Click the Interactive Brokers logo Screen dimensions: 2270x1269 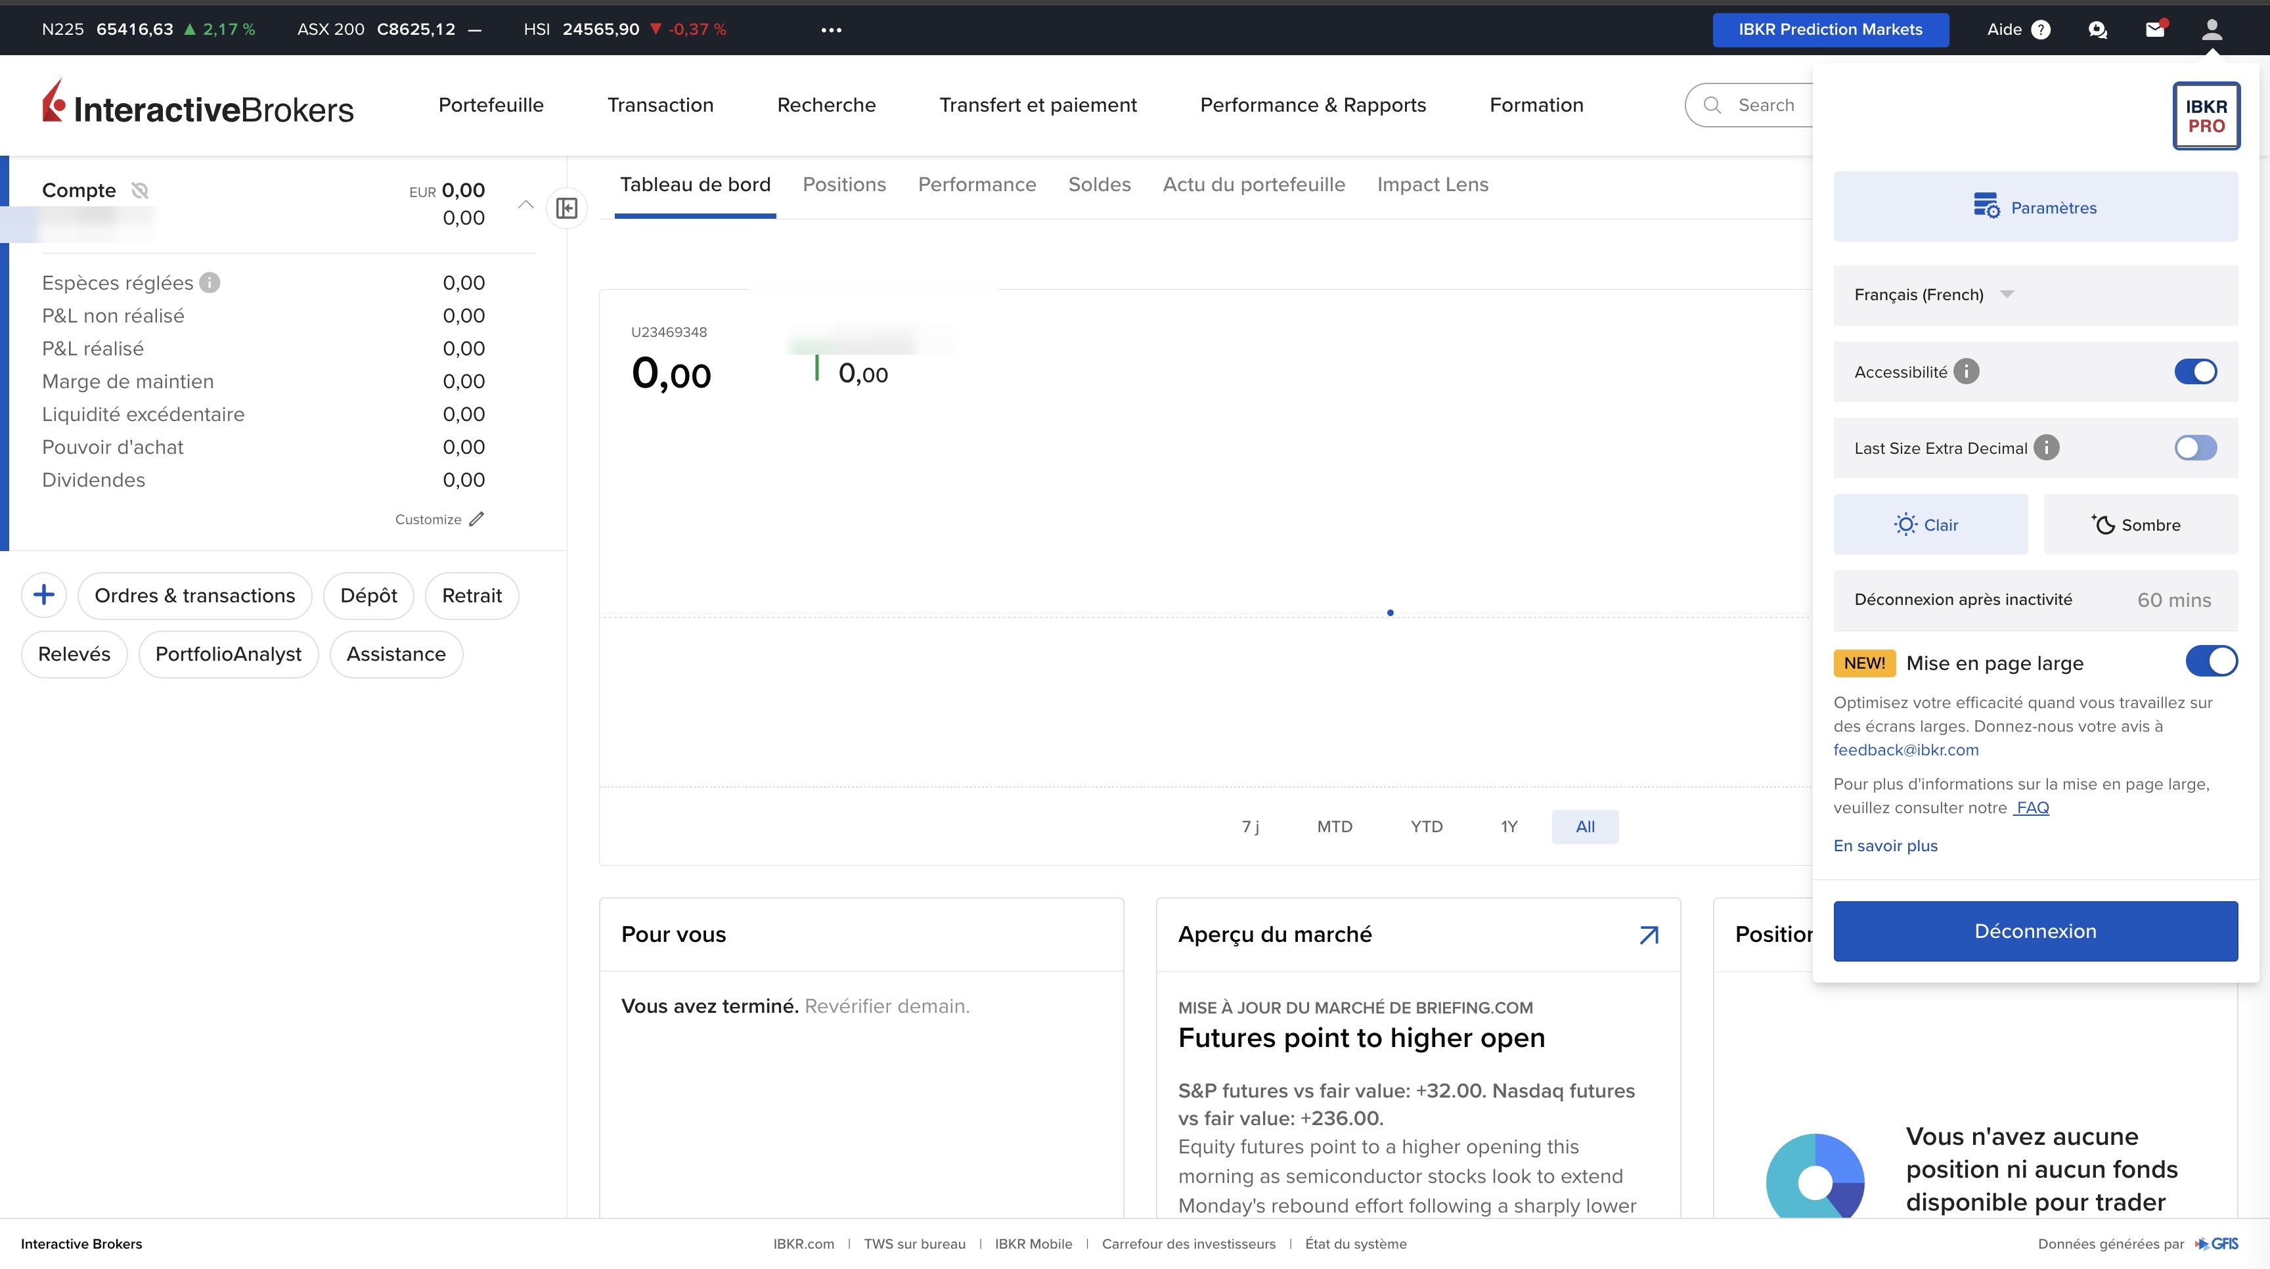click(198, 102)
